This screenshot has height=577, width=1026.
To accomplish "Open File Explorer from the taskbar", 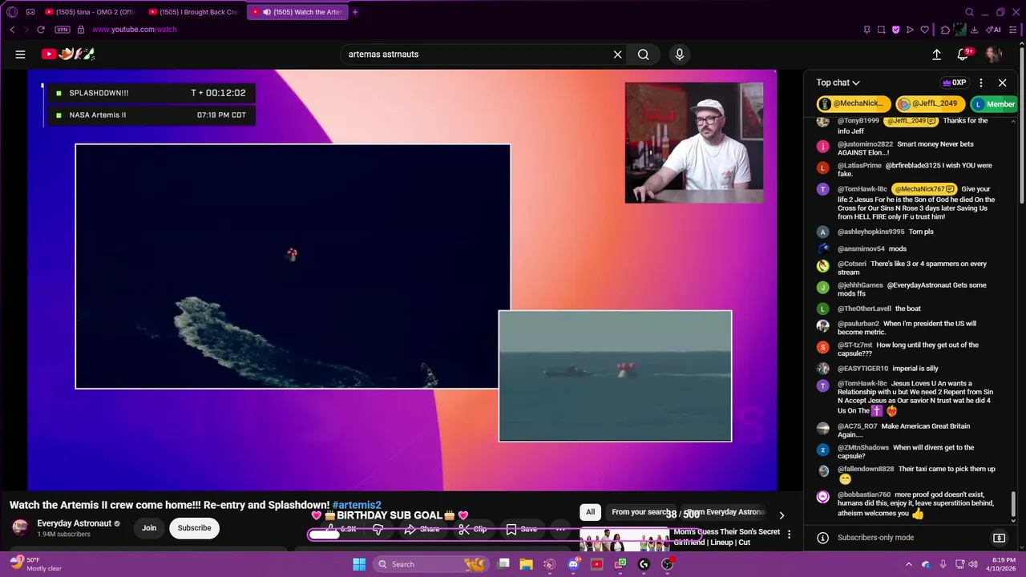I will [x=526, y=564].
